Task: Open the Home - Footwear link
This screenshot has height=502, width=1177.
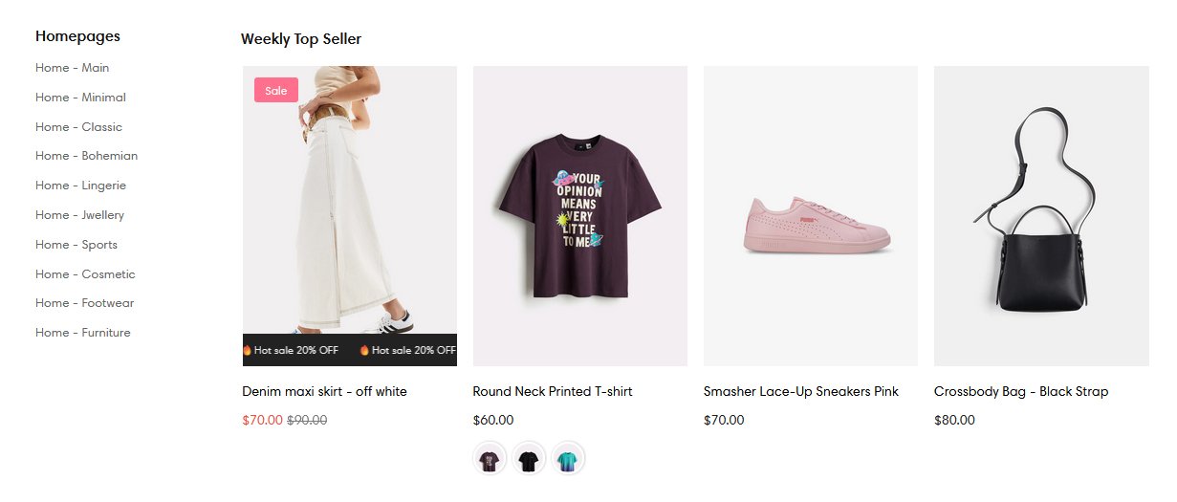Action: (x=84, y=303)
